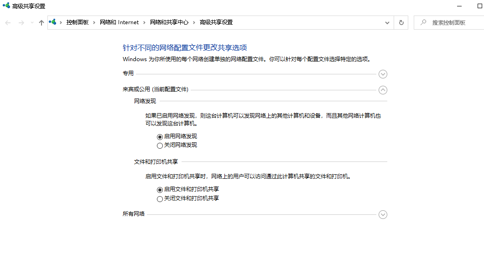The image size is (484, 265).
Task: Expand chevron after 控制面板 breadcrumb
Action: [x=94, y=22]
